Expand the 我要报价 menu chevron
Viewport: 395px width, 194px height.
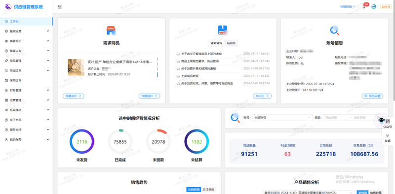click(x=48, y=41)
